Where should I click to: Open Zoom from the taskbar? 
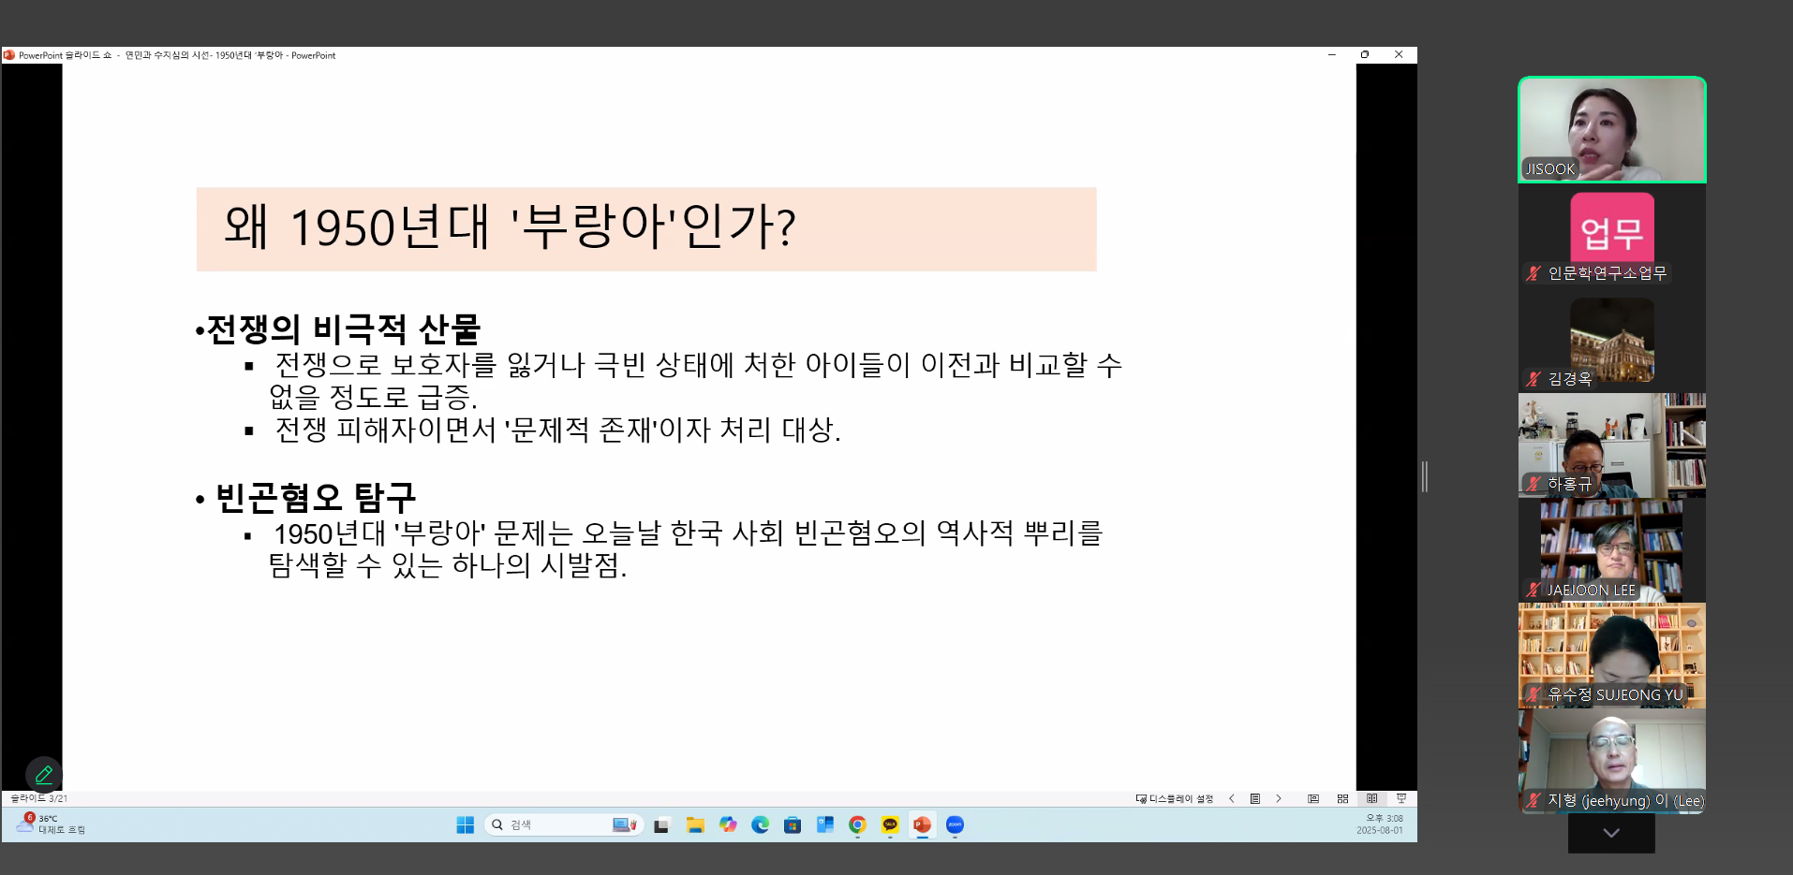(955, 824)
